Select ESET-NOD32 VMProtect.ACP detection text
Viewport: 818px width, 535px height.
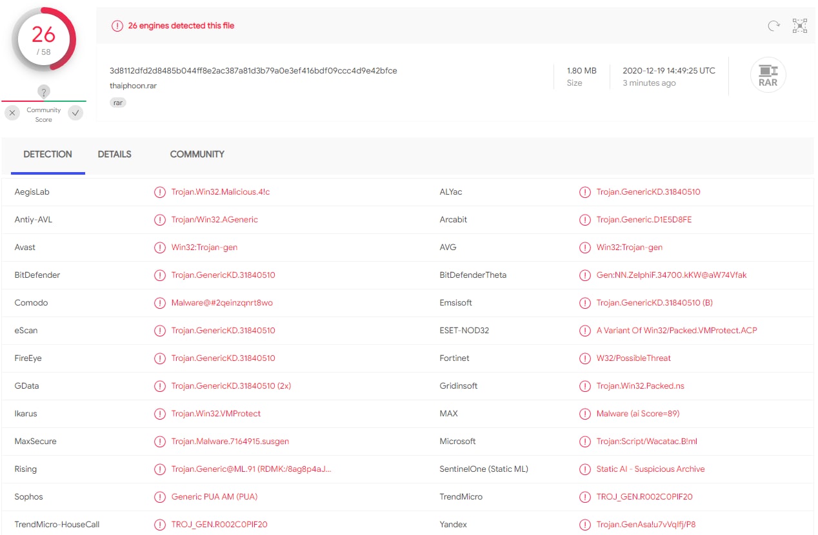(677, 331)
